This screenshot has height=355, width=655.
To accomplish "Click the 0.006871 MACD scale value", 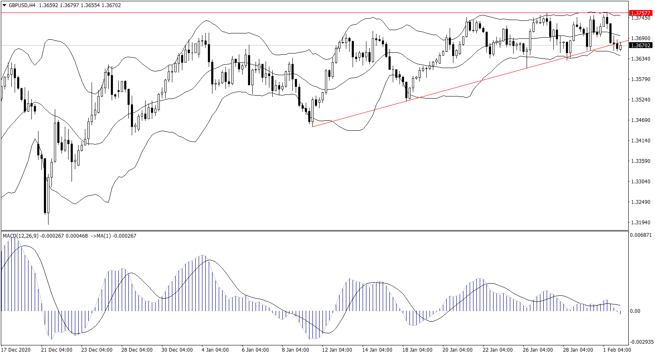I will pyautogui.click(x=641, y=236).
